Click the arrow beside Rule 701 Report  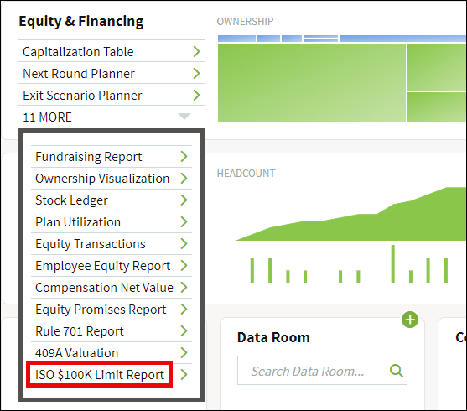pos(184,330)
